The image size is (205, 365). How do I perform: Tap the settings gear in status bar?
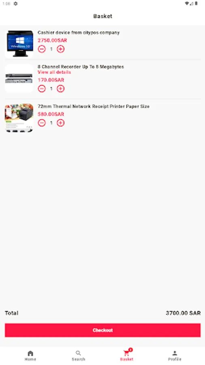tap(15, 4)
